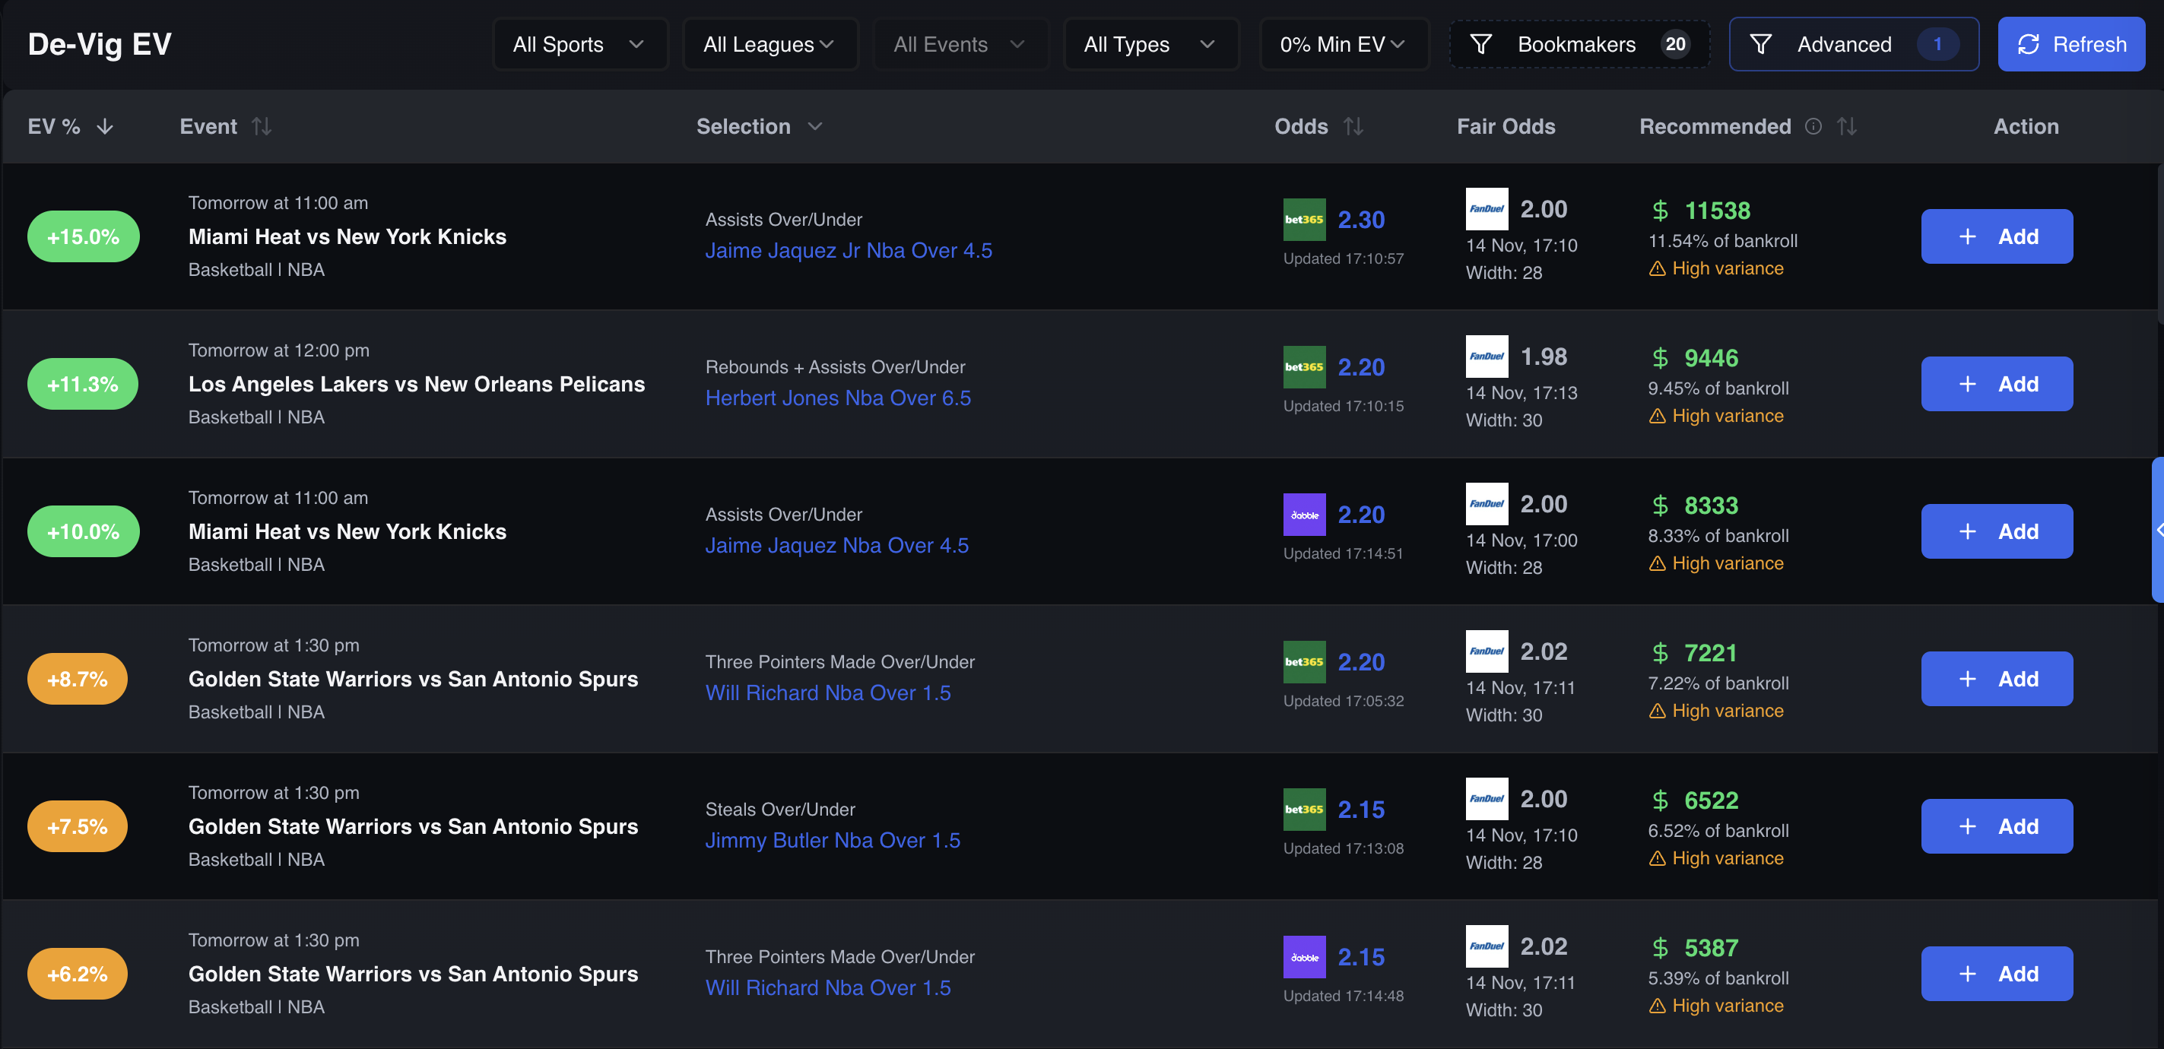Click the funnel icon in Bookmakers filter
This screenshot has height=1049, width=2164.
click(1483, 43)
